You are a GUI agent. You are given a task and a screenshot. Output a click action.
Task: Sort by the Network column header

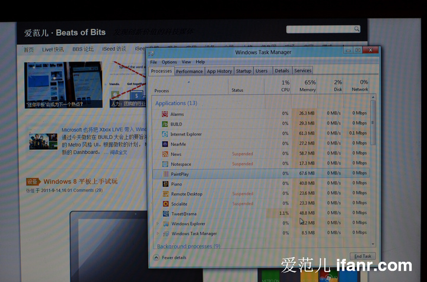coord(356,85)
